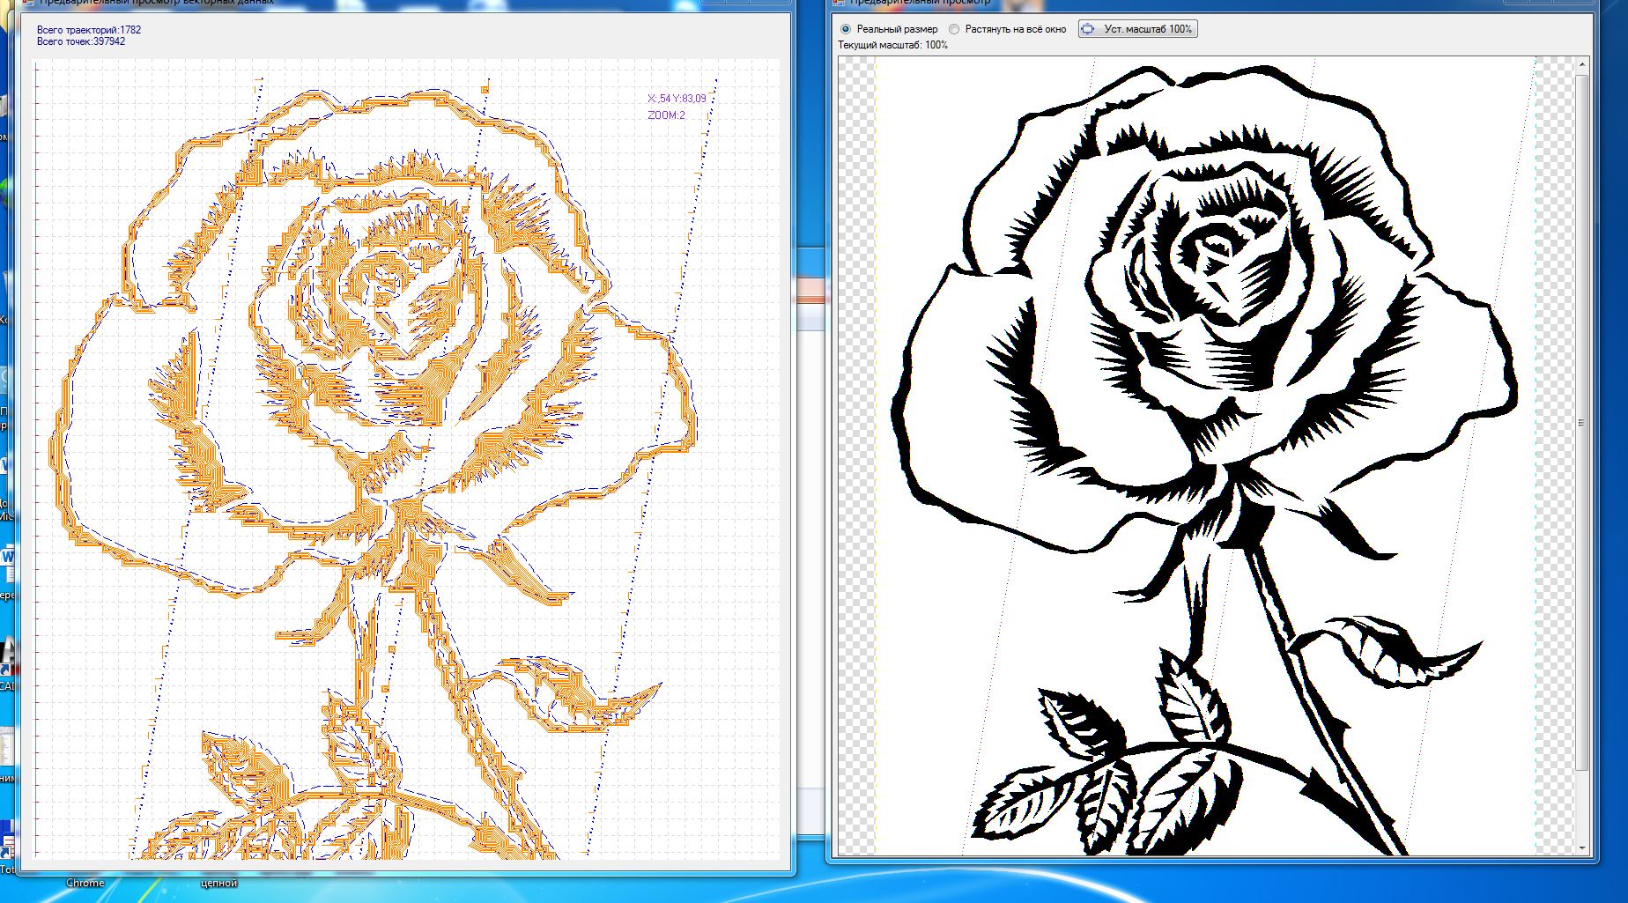Click the 'ZOOM:2' indicator

tap(666, 115)
